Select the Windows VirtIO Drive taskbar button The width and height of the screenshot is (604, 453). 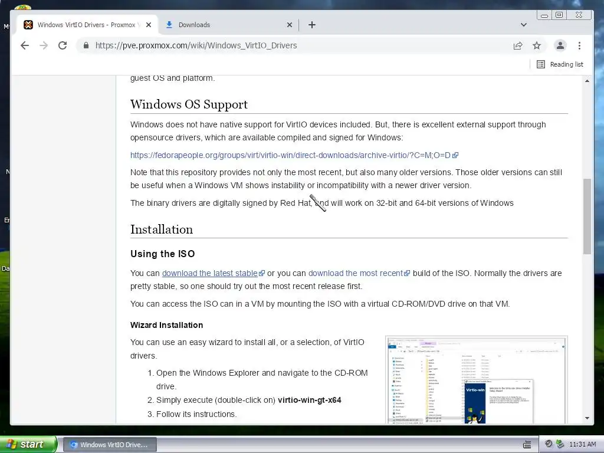click(x=110, y=445)
